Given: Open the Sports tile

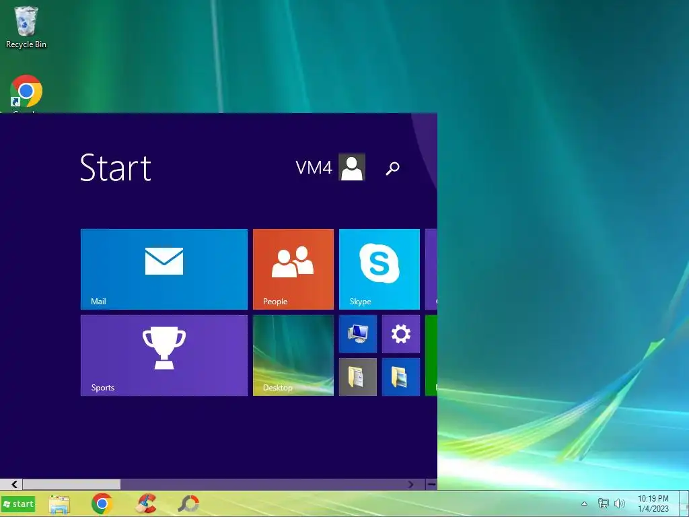Looking at the screenshot, I should tap(164, 355).
